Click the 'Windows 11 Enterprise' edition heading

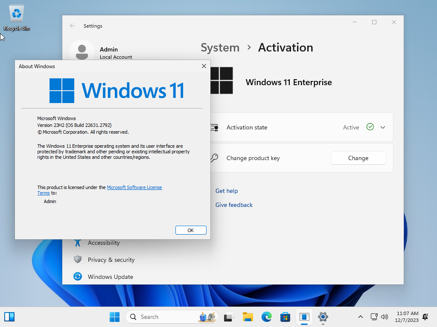289,82
